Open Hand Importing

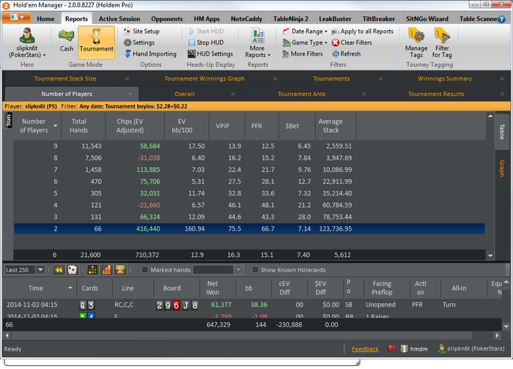point(150,54)
